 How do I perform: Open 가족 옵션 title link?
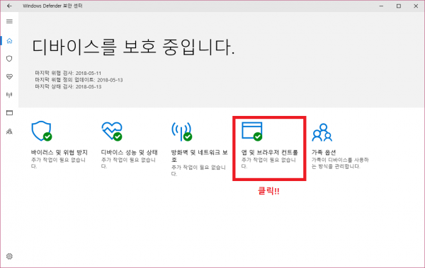tap(324, 153)
